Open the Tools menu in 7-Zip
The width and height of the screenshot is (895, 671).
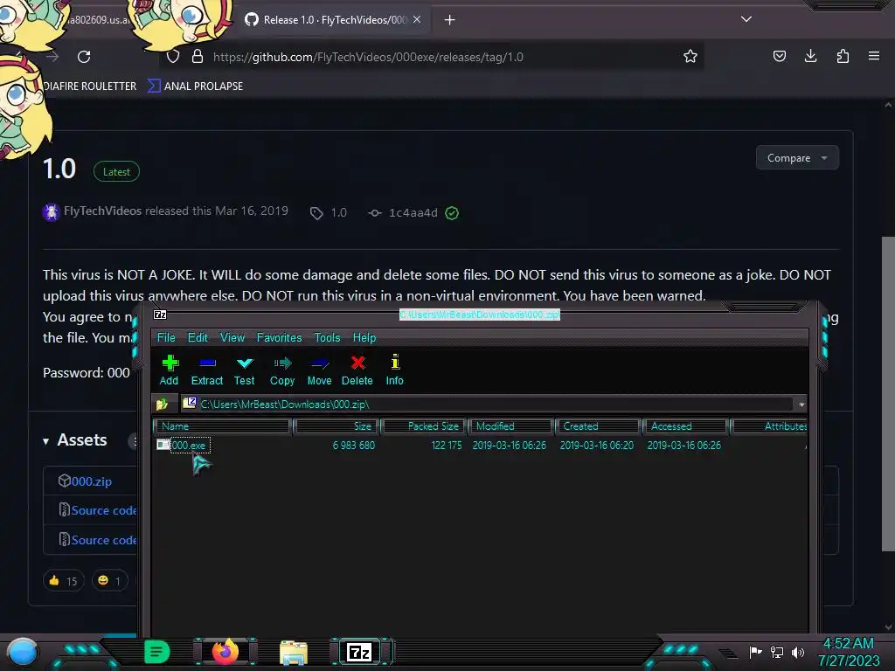(x=327, y=337)
